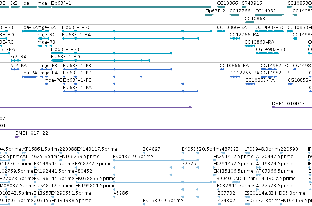Screen dimensions: 312x206
Task: Open the CG10863-PA protein label
Action: 260,80
